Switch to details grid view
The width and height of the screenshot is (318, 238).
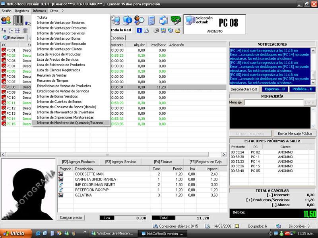tap(25, 31)
